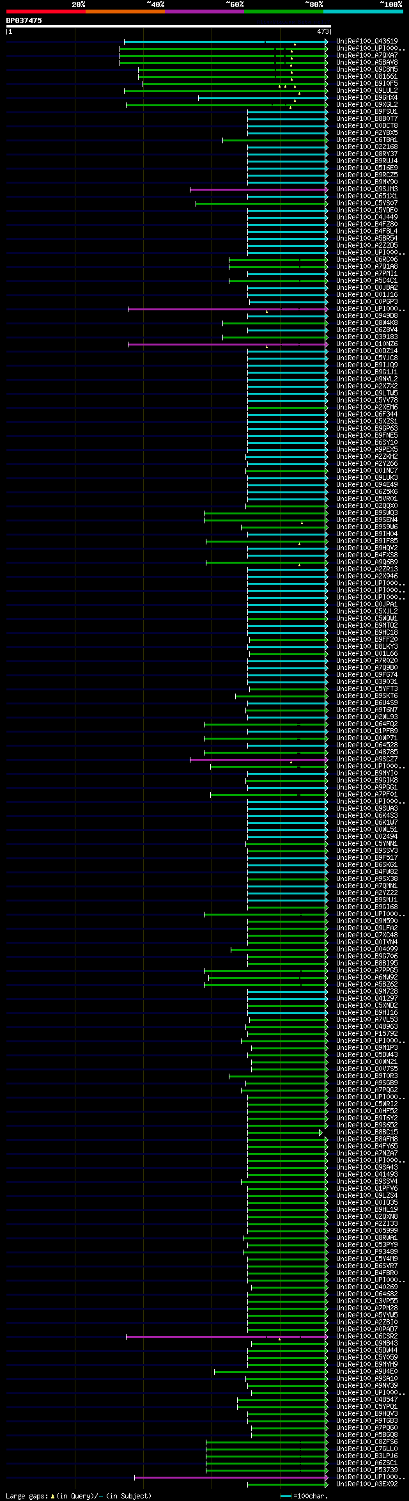The image size is (409, 1501).
Task: Select hit label UniRef100_B9MYI0
Action: tap(367, 773)
